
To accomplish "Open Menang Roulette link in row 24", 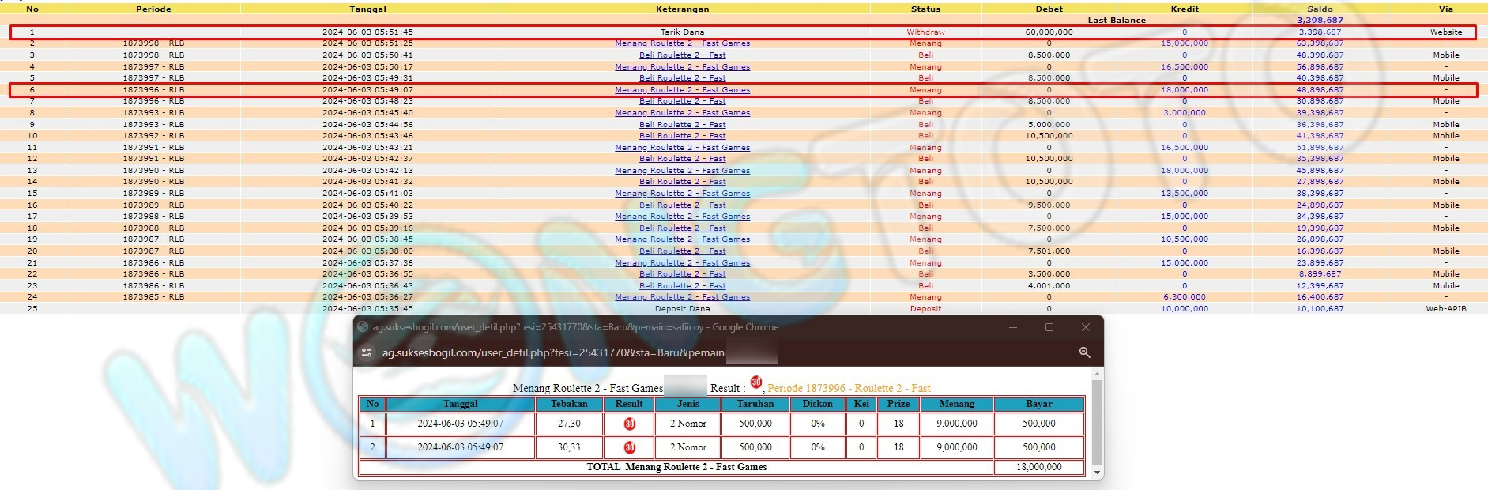I will point(682,297).
